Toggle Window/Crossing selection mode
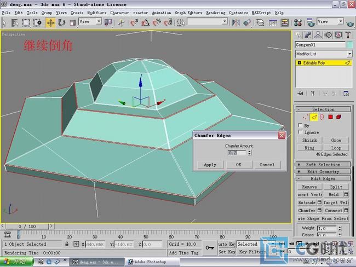The width and height of the screenshot is (356, 267). [37, 22]
